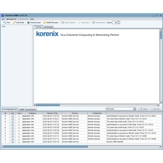
Task: Click the Ack All button
Action: click(x=156, y=109)
